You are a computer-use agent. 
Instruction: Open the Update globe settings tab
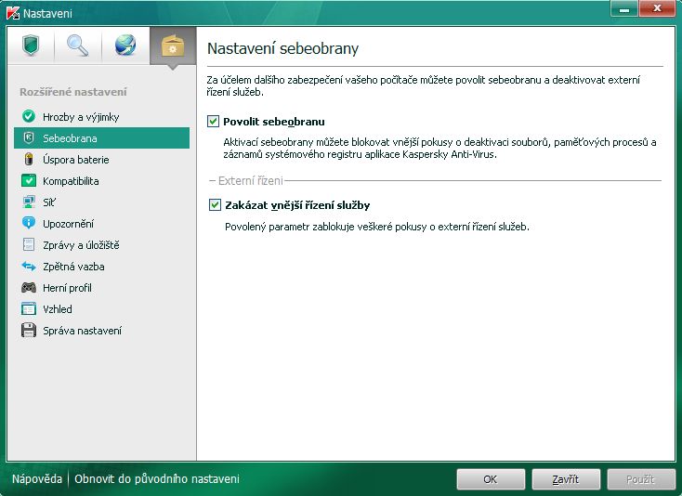[x=125, y=46]
